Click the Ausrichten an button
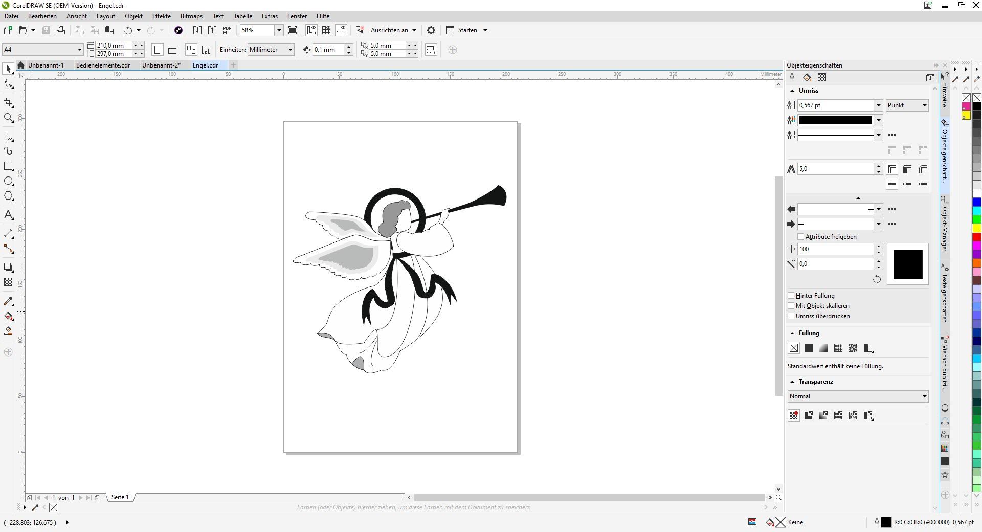This screenshot has height=532, width=982. 389,30
